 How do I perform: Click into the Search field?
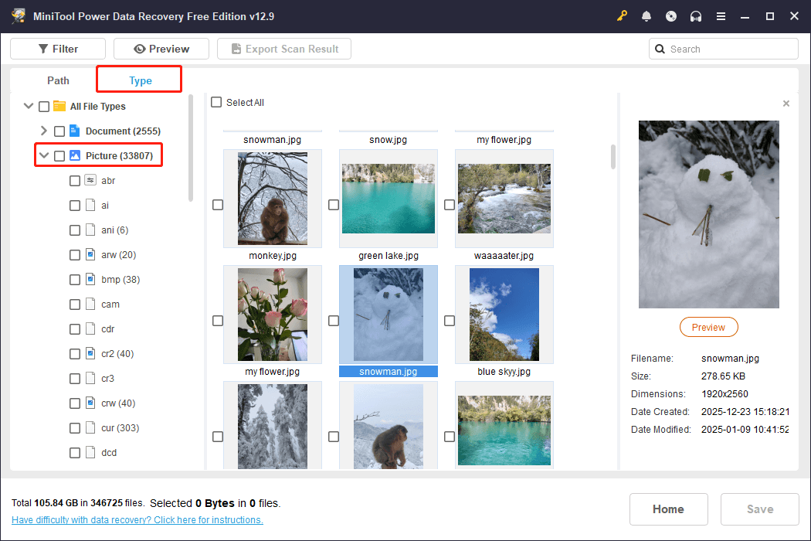click(724, 49)
